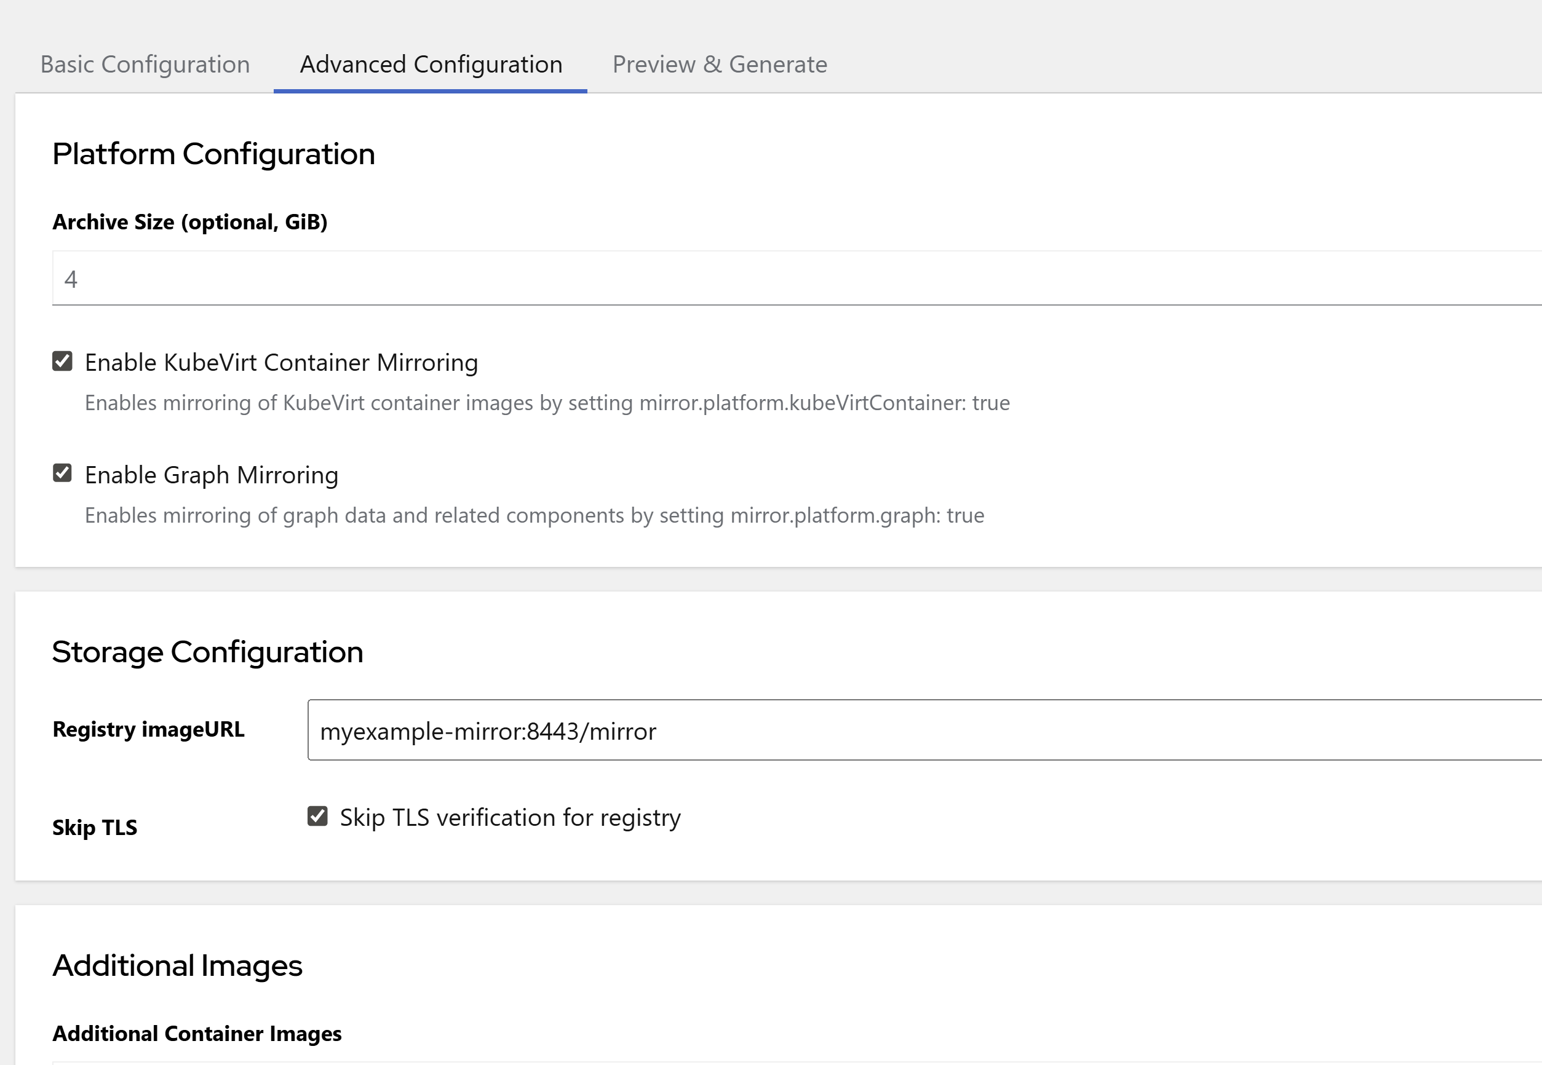
Task: Open the Preview & Generate tab
Action: pyautogui.click(x=719, y=64)
